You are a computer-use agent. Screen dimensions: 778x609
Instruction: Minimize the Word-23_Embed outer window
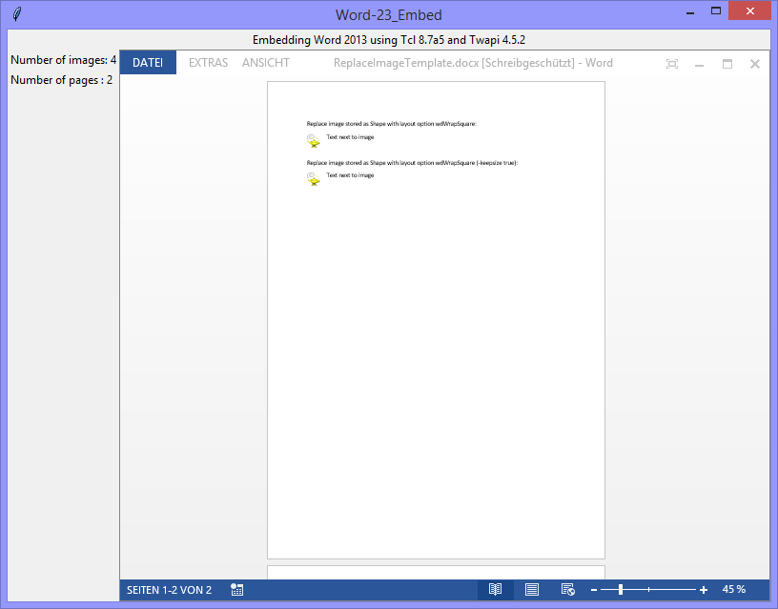690,11
